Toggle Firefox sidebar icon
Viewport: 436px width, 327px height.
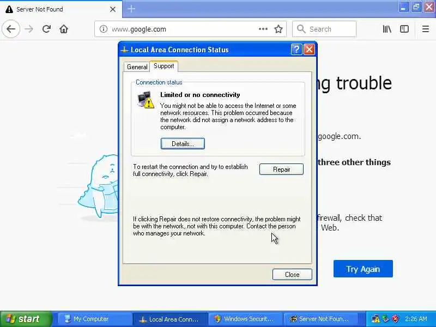(404, 29)
